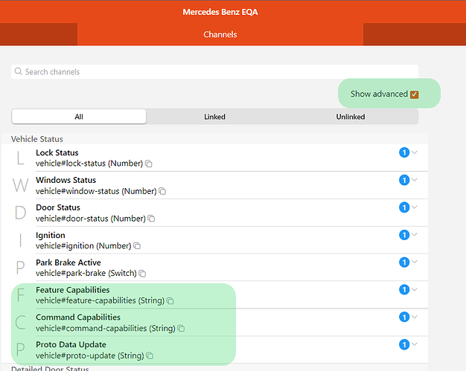The height and width of the screenshot is (371, 466).
Task: Copy the vehicle#command-capabilities channel ID
Action: tap(181, 329)
